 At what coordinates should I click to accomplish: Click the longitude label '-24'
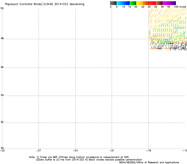point(75,151)
